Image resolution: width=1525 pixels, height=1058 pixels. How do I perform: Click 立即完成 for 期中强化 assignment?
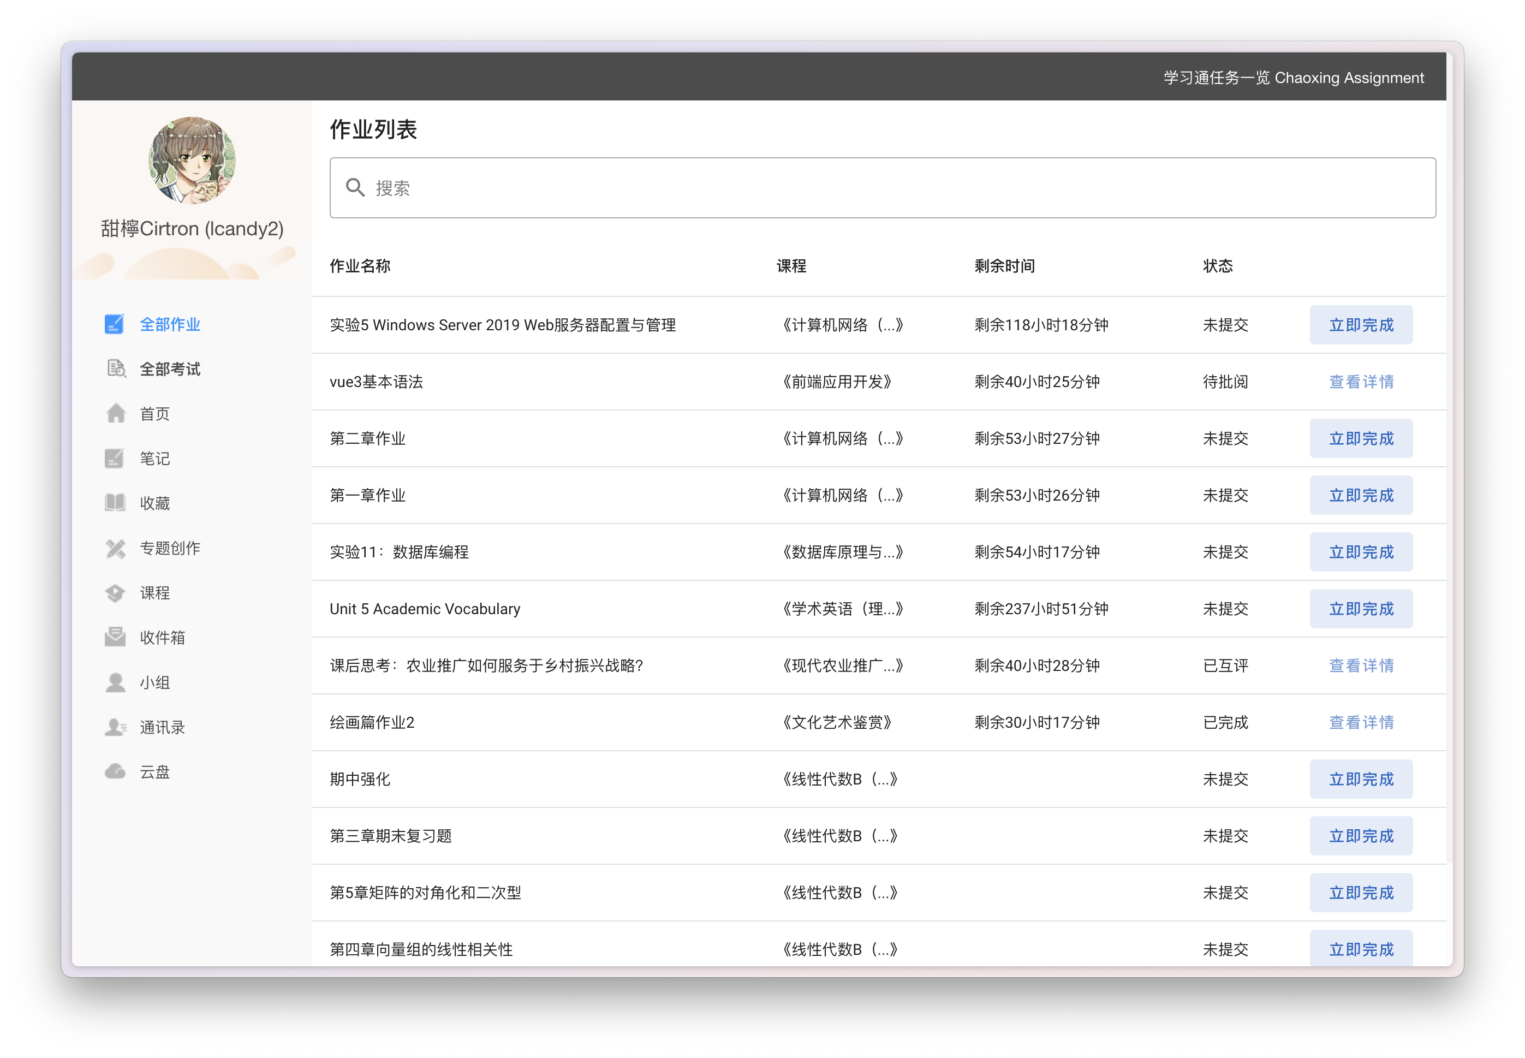point(1361,779)
